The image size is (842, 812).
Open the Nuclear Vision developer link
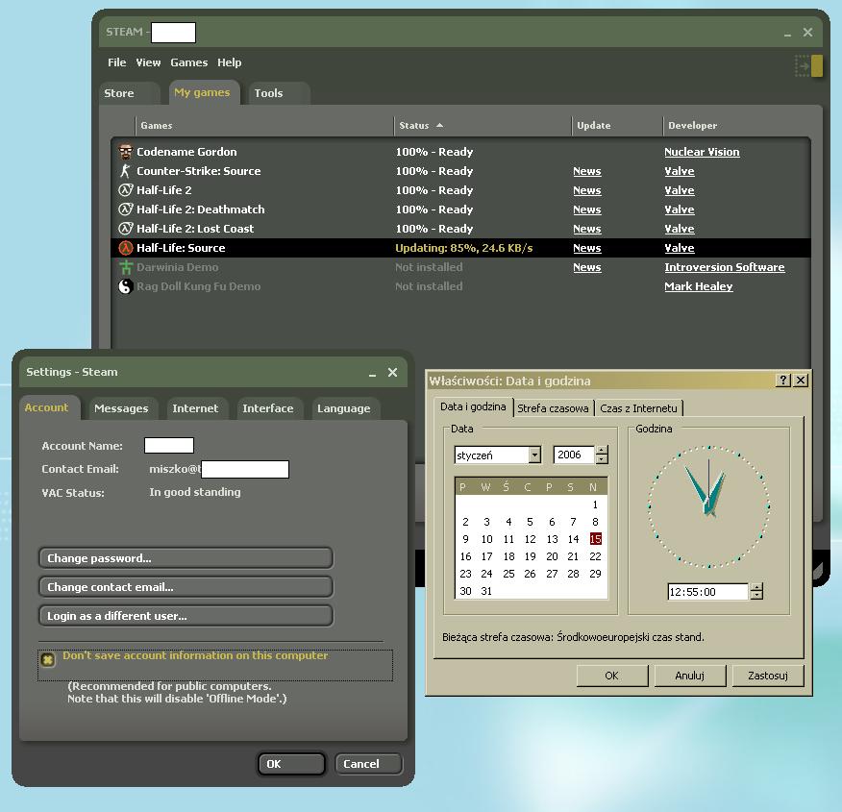pos(702,152)
